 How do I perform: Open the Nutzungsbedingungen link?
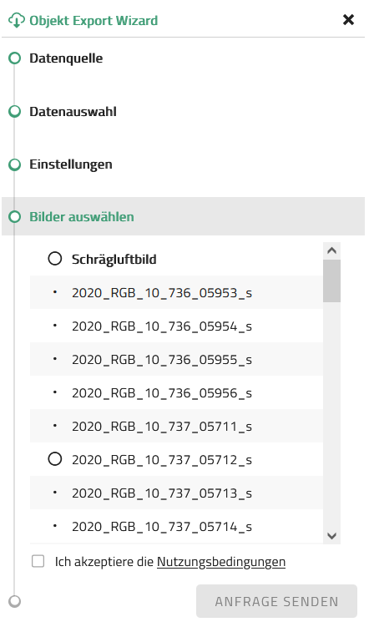pyautogui.click(x=221, y=562)
